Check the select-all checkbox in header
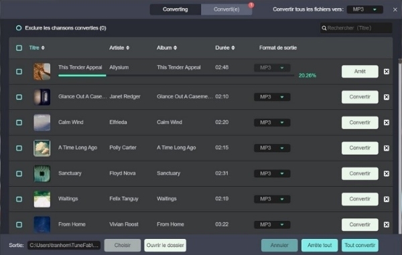Screen dimensions: 402x255 tap(19, 48)
